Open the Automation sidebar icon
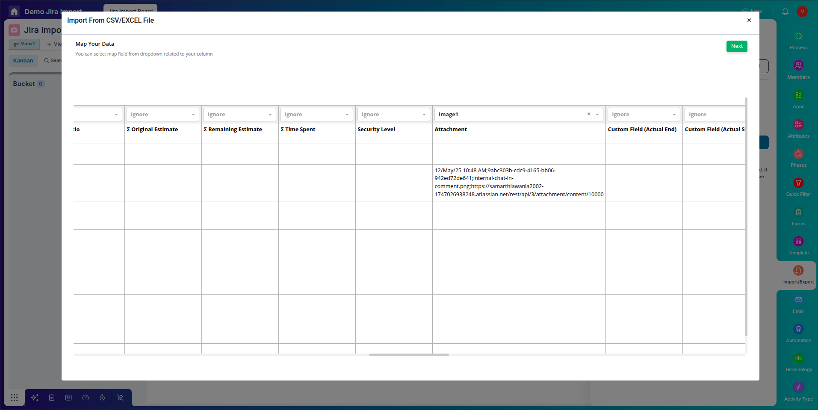Screen dimensions: 818x410 [x=798, y=329]
